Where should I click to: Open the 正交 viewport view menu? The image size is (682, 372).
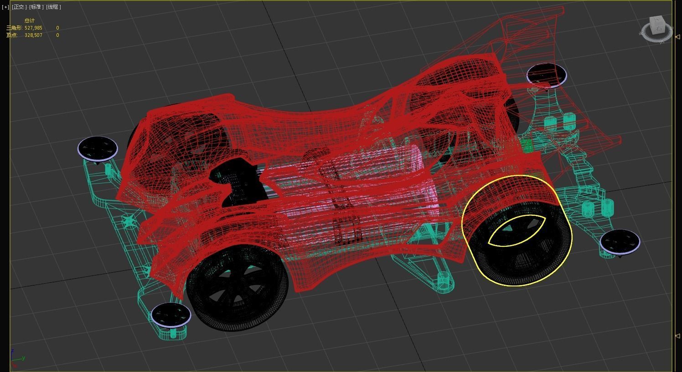(x=19, y=7)
